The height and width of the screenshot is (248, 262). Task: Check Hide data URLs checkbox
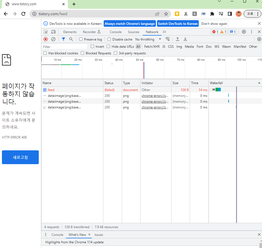pyautogui.click(x=108, y=46)
